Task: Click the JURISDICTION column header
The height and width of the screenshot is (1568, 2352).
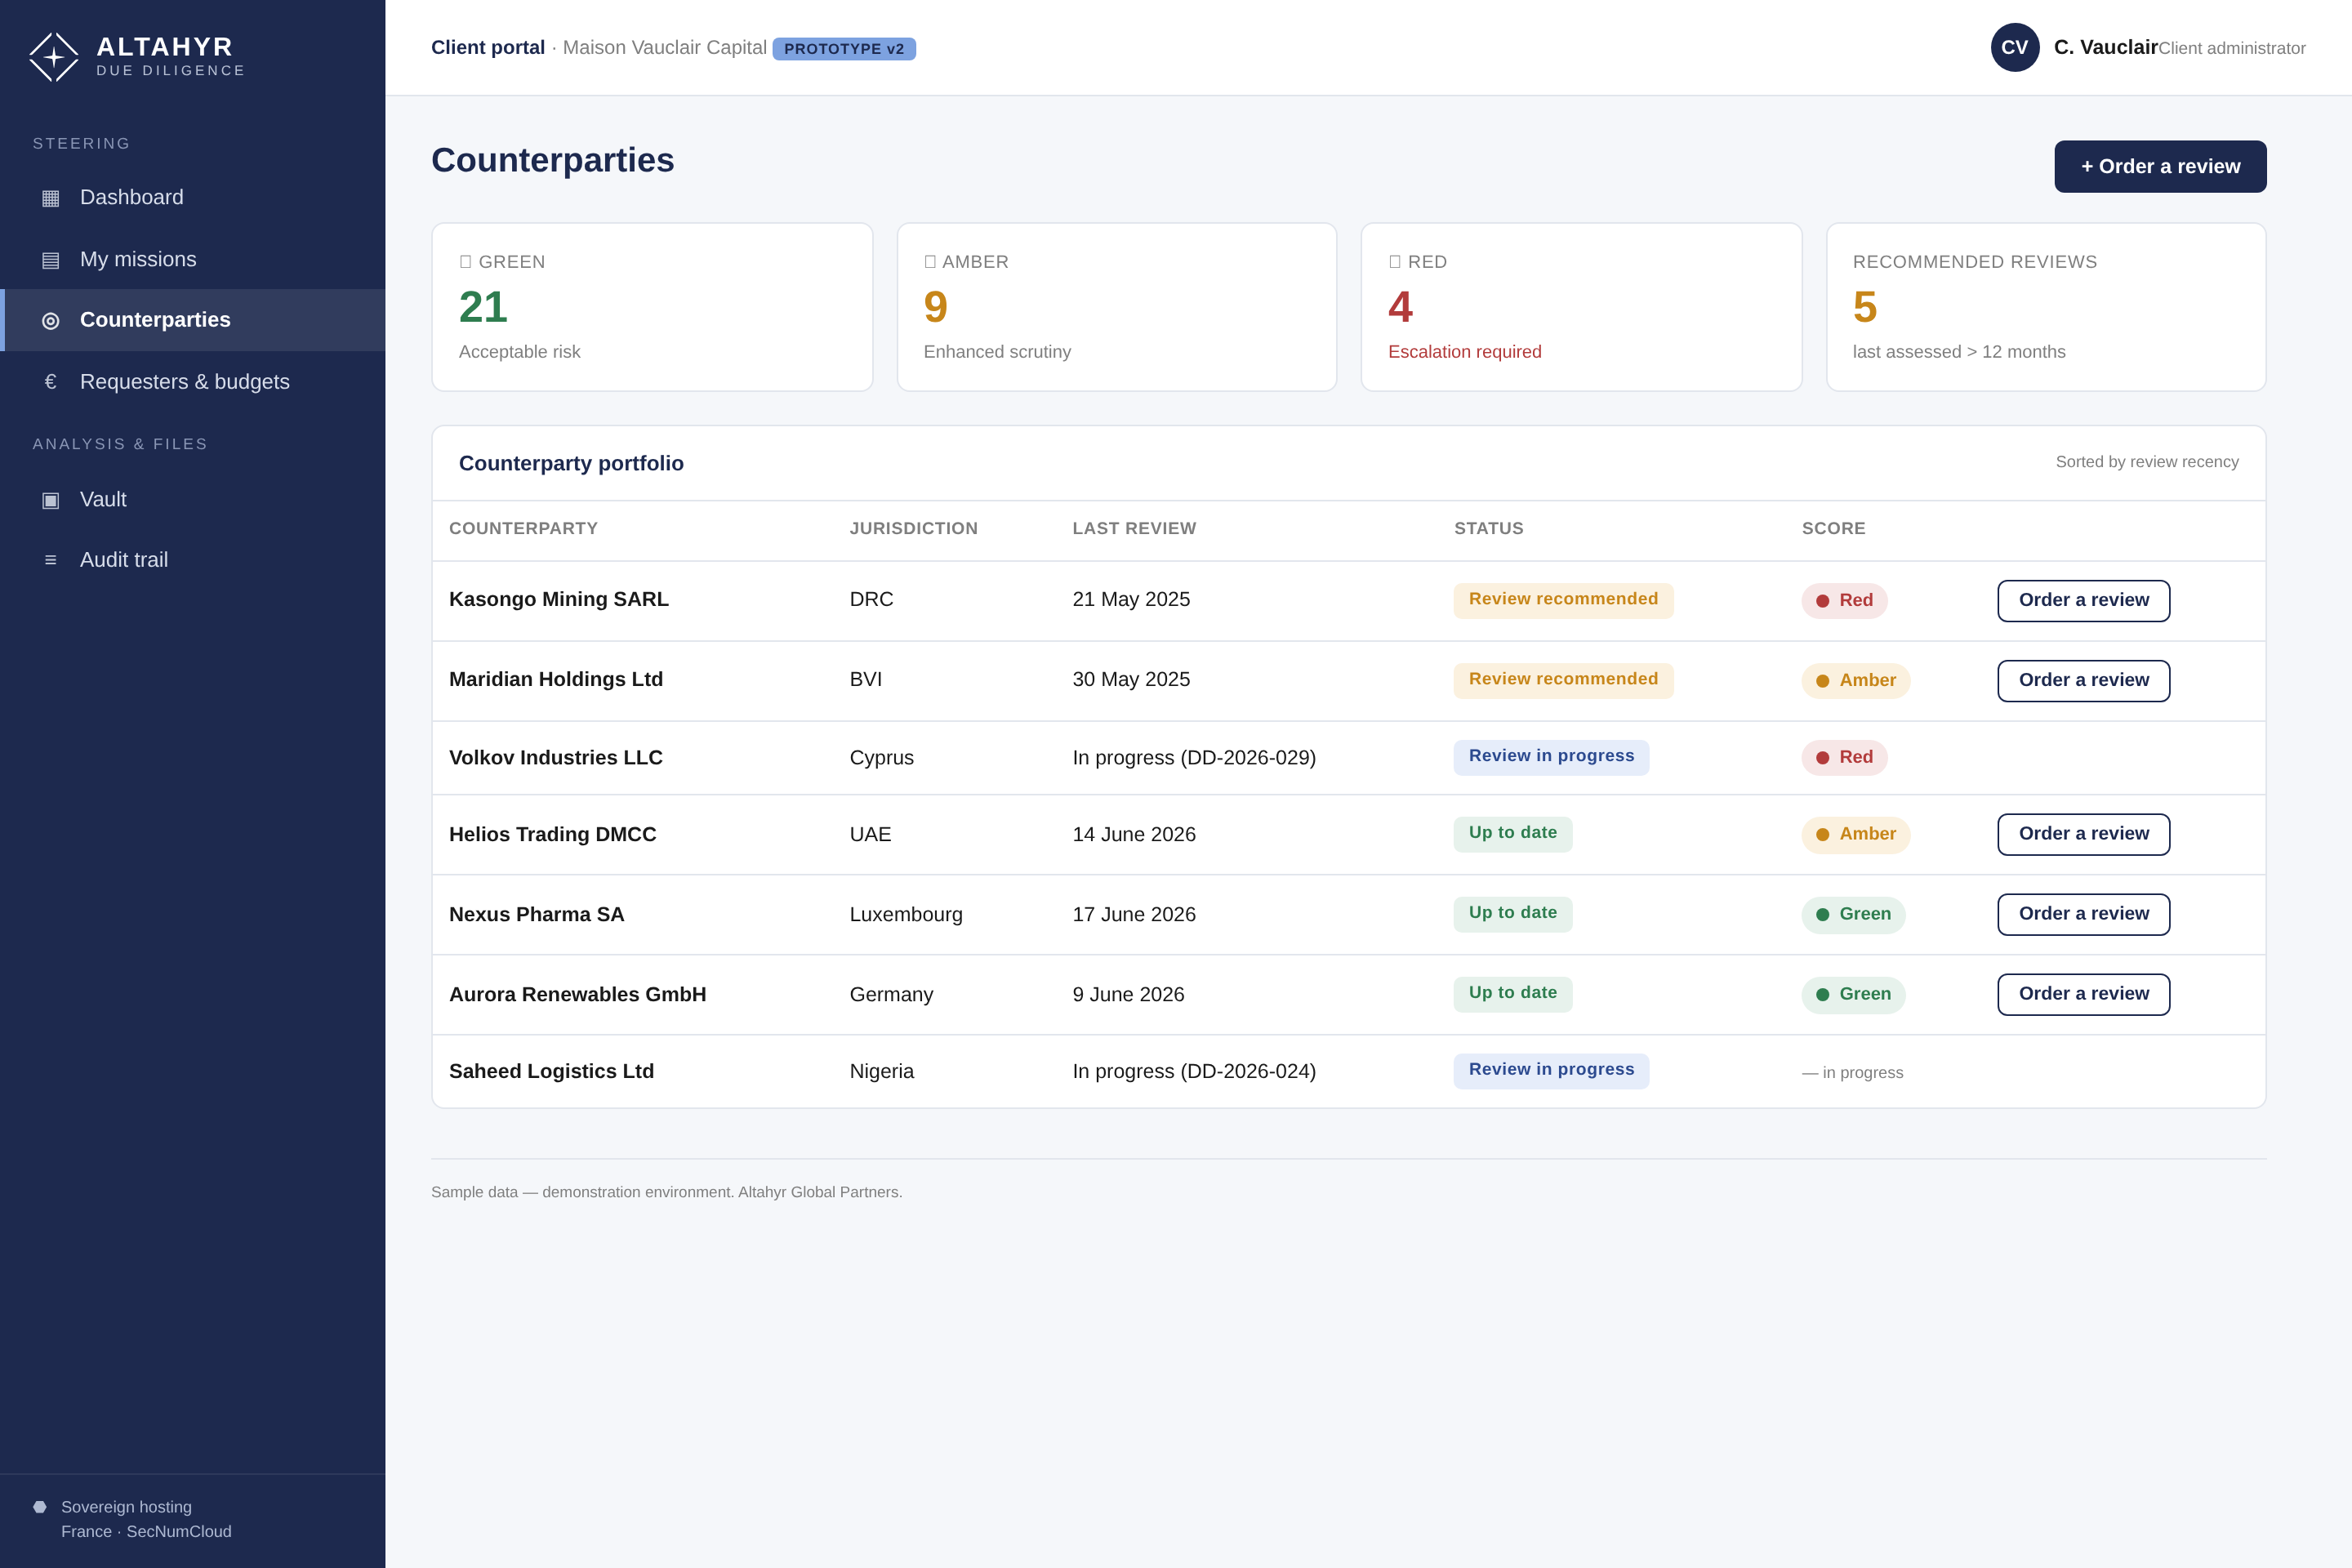Action: pos(914,528)
